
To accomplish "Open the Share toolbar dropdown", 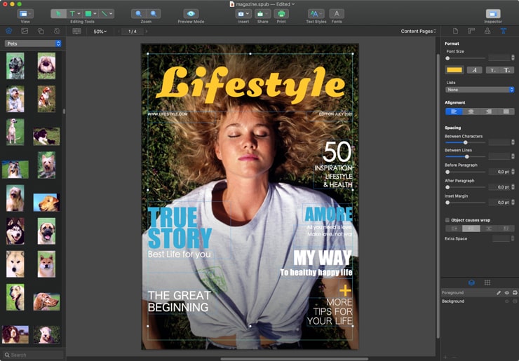I will 263,13.
